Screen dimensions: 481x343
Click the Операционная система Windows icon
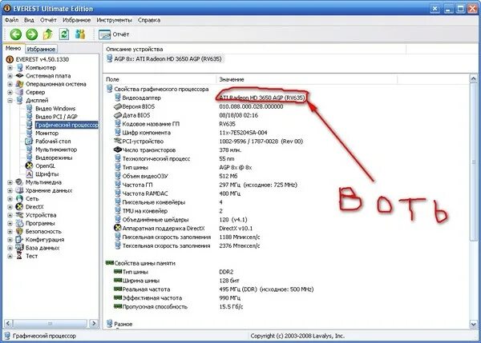tap(19, 84)
